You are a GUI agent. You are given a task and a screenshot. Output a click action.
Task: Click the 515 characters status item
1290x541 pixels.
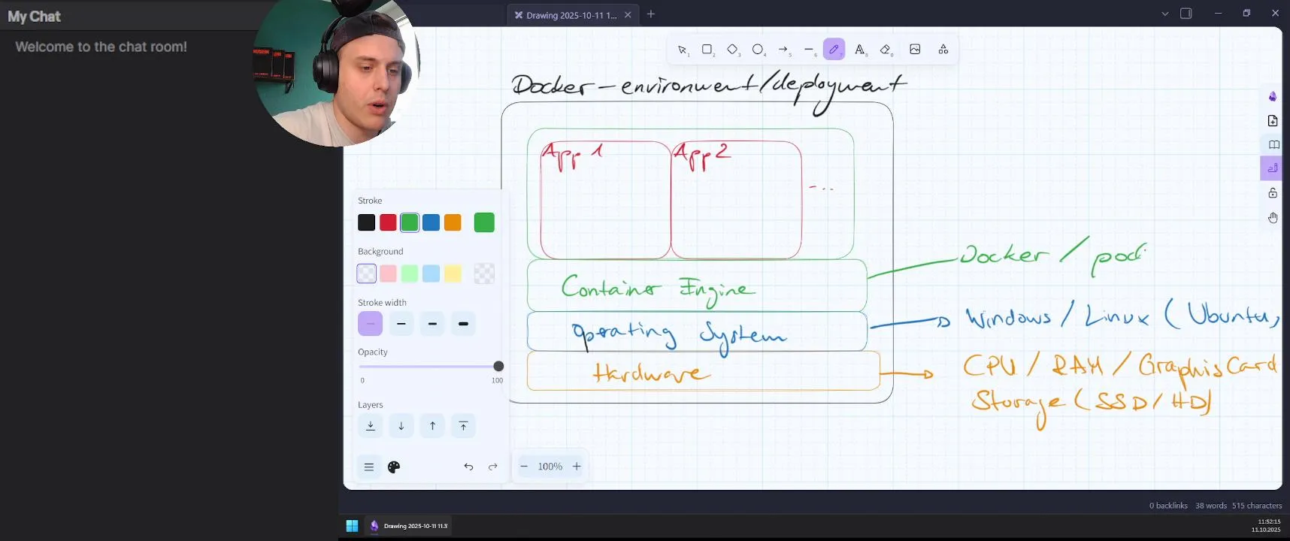1257,506
